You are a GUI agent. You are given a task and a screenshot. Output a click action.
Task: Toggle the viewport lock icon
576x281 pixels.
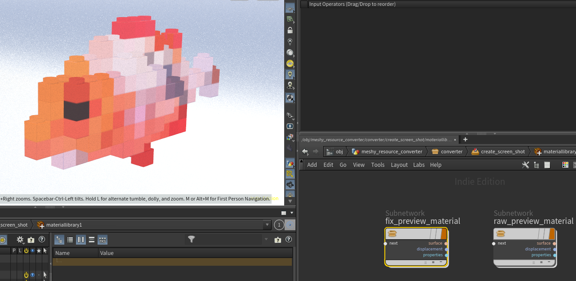(290, 30)
